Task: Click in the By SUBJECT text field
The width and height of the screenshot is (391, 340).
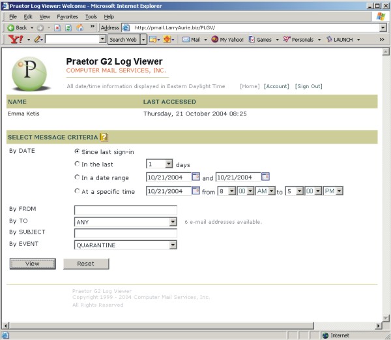Action: (125, 234)
